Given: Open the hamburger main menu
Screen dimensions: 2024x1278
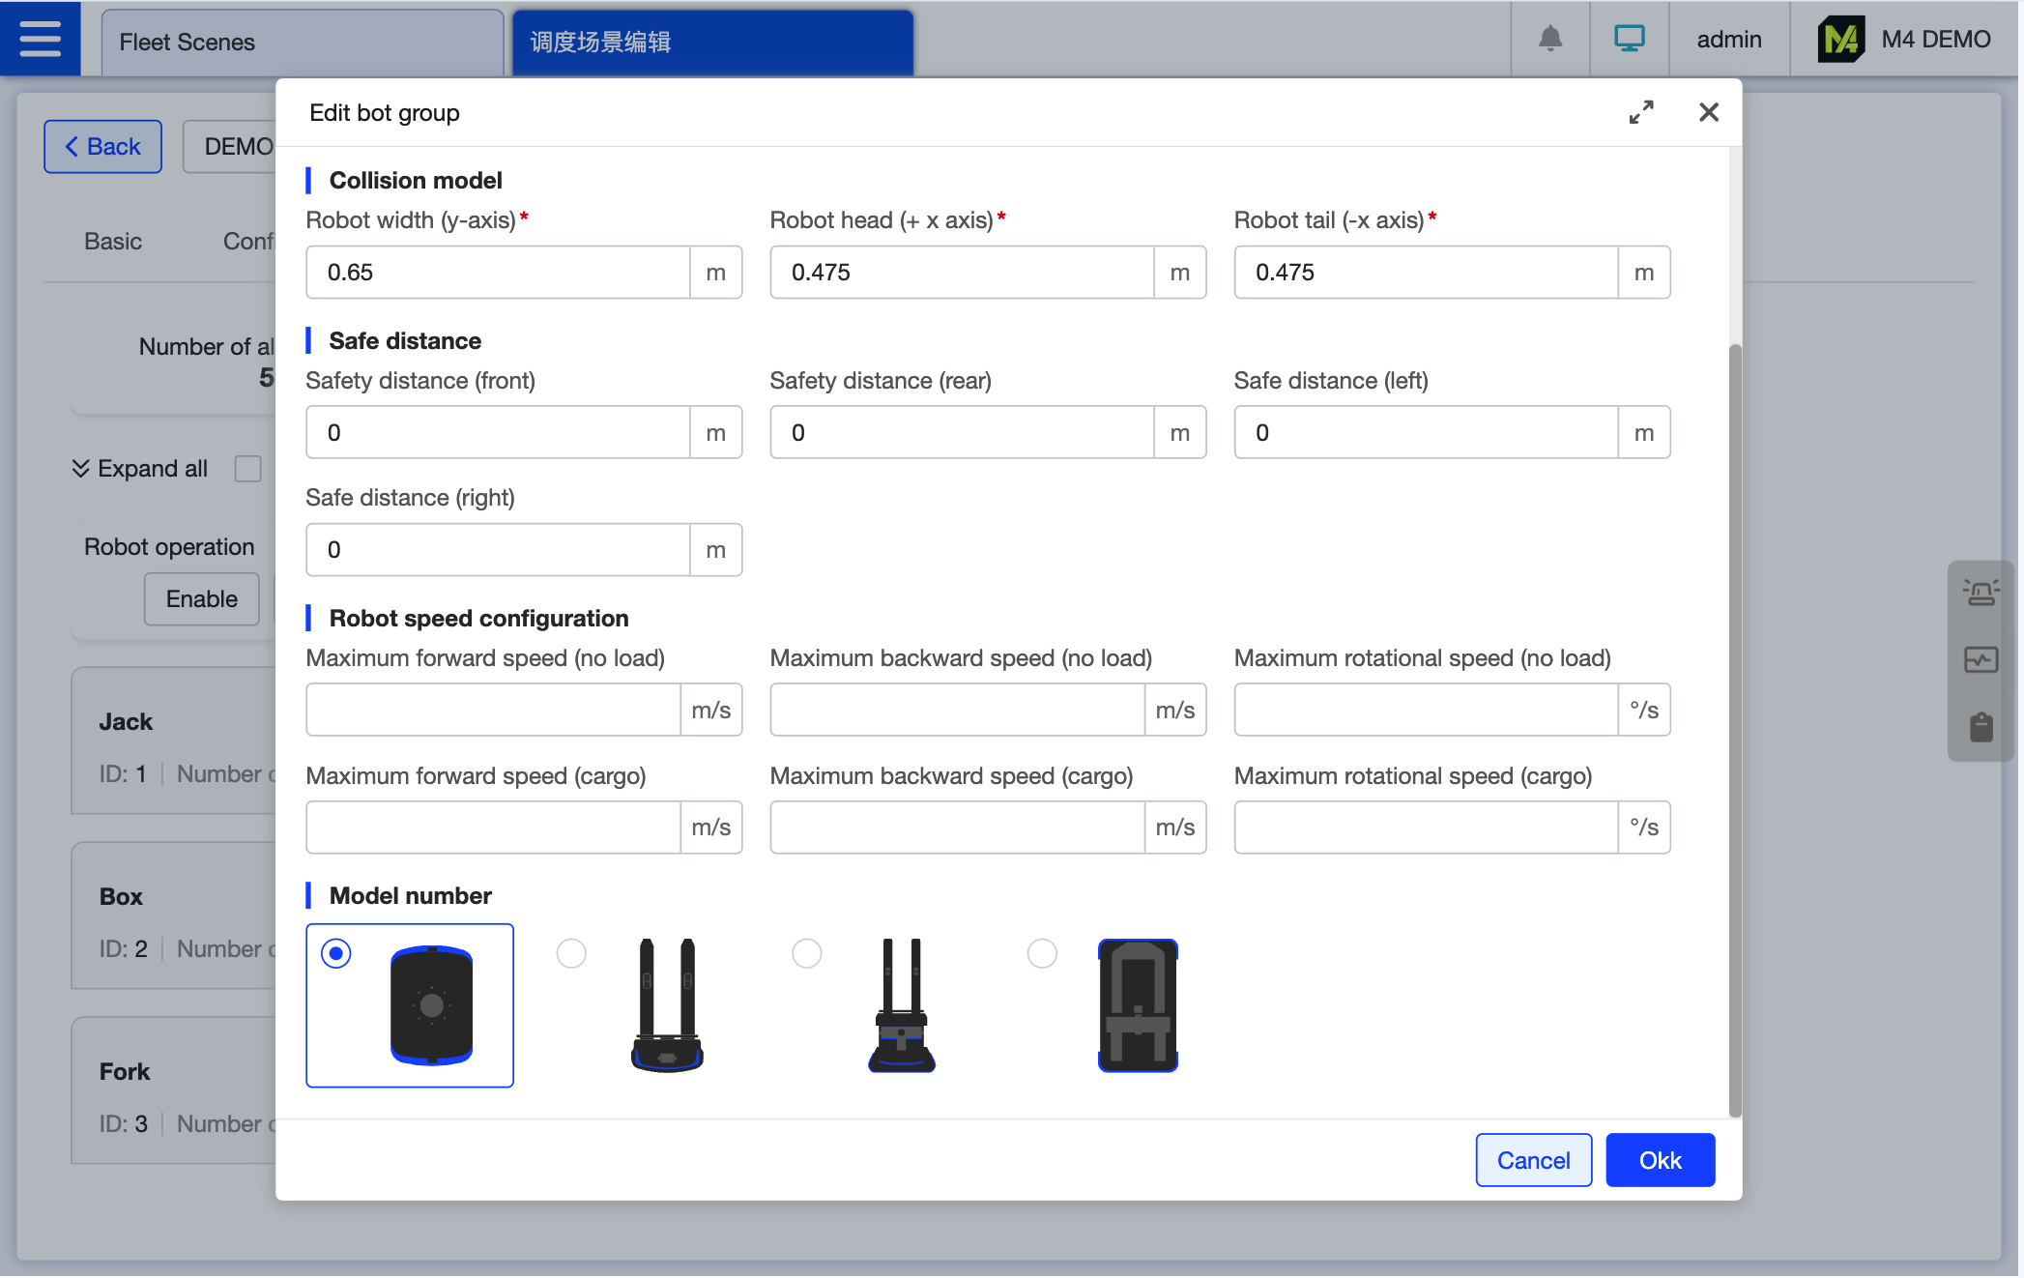Looking at the screenshot, I should (40, 39).
